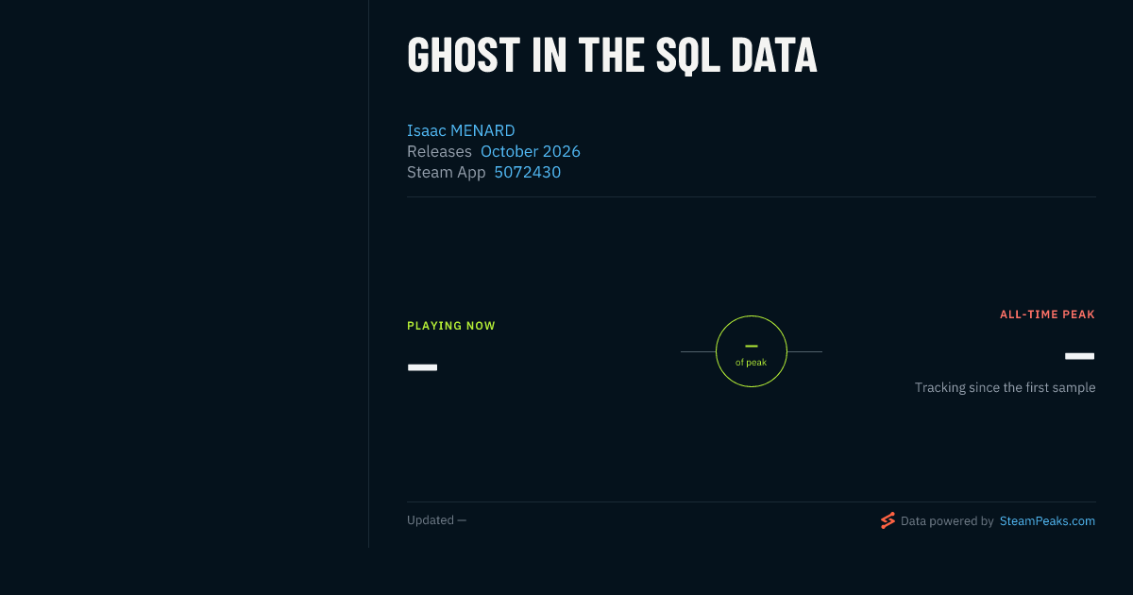Click the Ghost in the SQL Data title
This screenshot has width=1133, height=595.
tap(612, 55)
